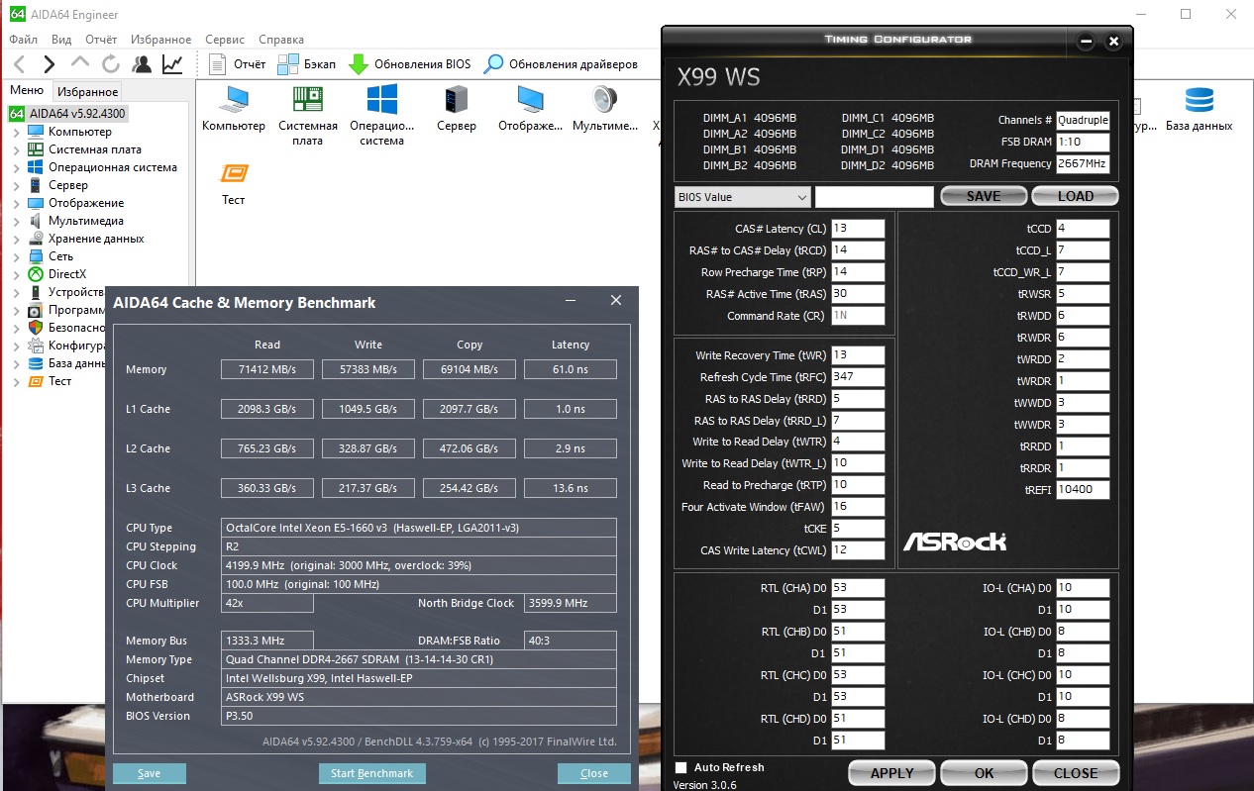Click the Forward navigation arrow
The height and width of the screenshot is (791, 1254).
tap(50, 64)
